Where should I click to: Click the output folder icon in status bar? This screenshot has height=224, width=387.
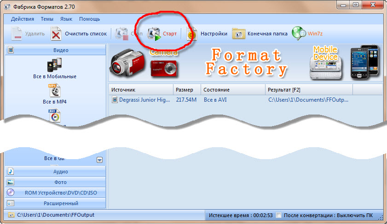tap(11, 215)
